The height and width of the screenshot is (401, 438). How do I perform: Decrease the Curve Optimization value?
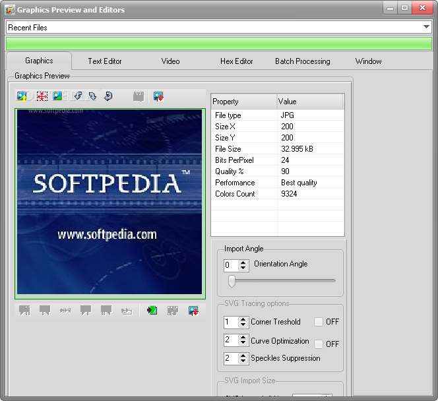pos(243,343)
